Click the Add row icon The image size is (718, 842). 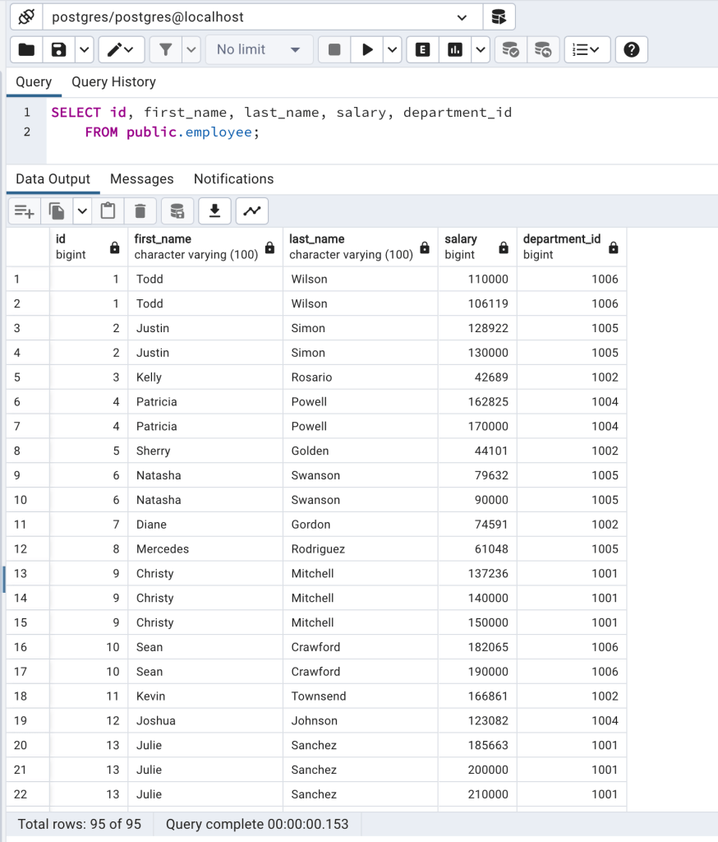24,211
